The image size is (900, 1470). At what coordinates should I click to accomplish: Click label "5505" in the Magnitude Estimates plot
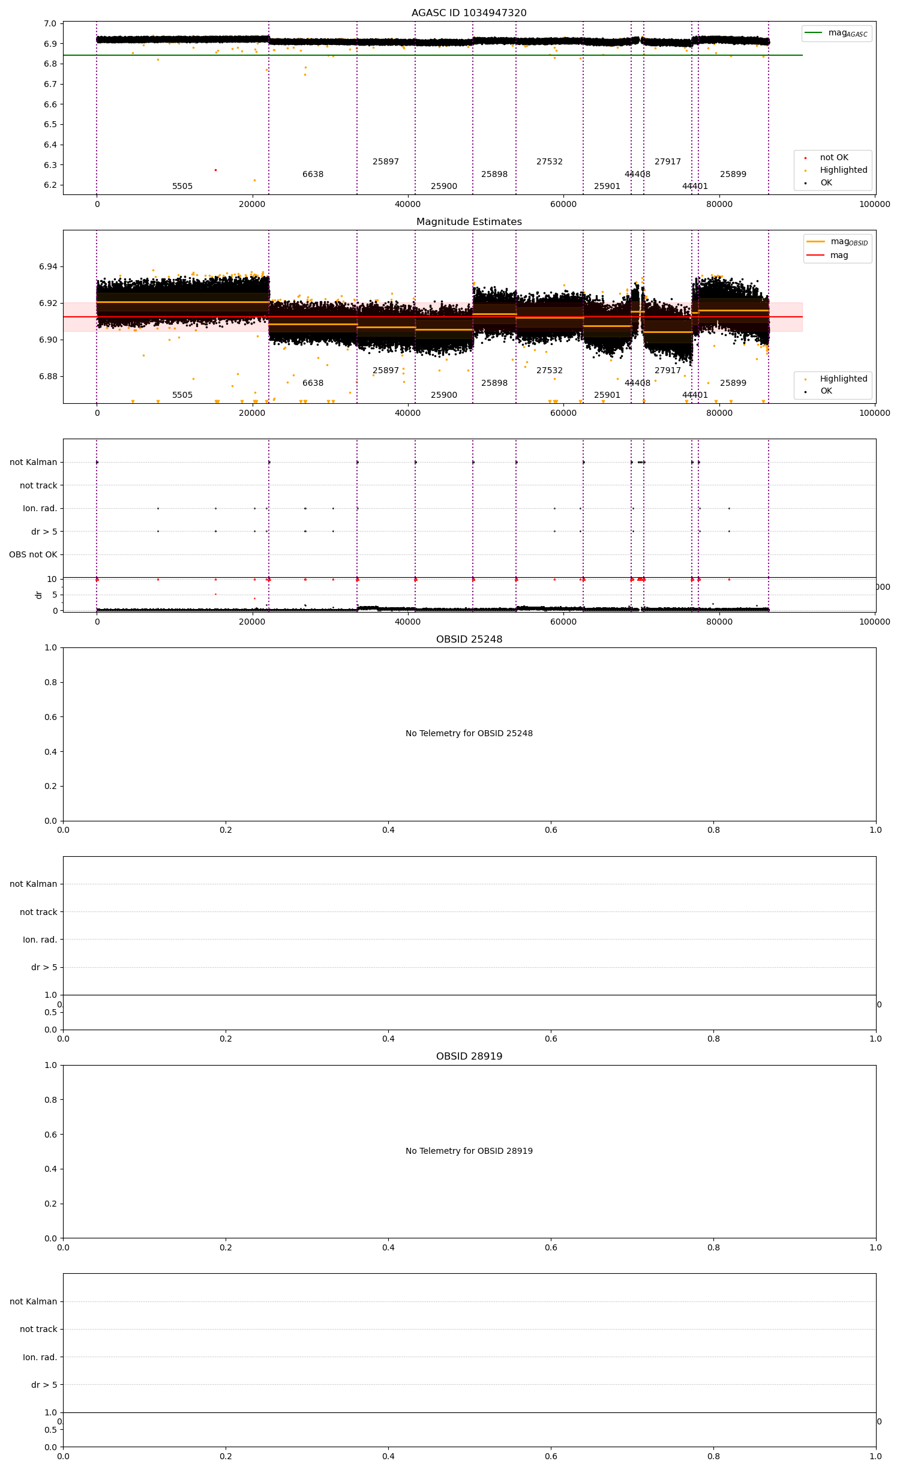182,395
